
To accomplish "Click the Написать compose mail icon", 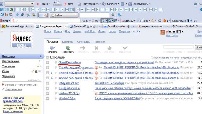I will click(52, 48).
